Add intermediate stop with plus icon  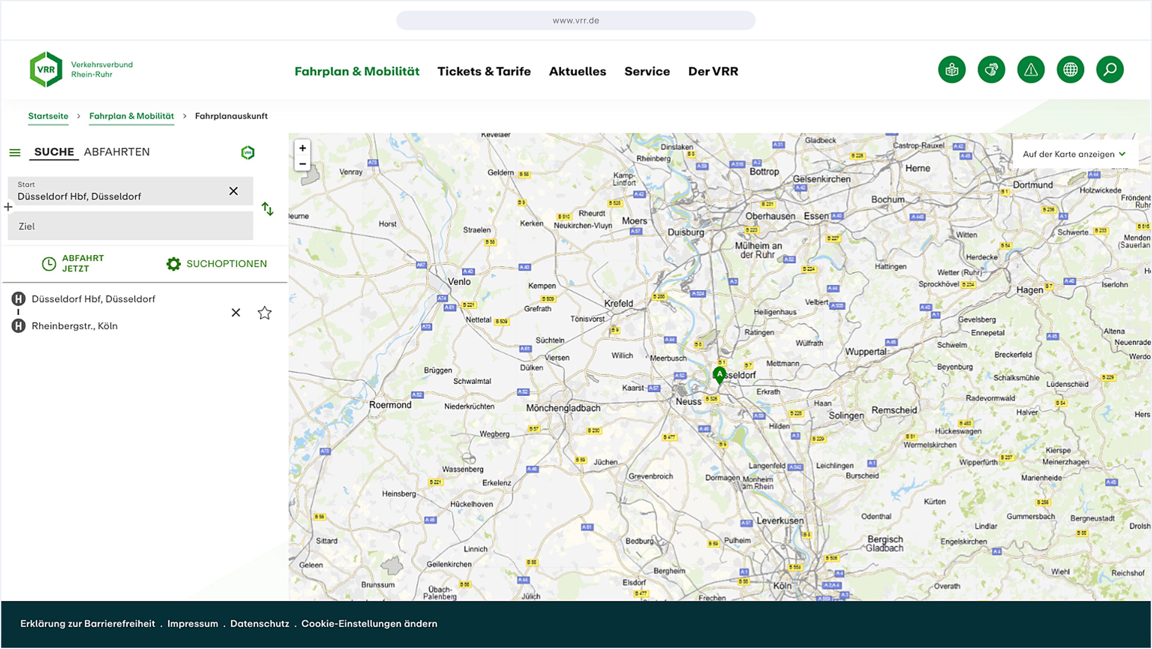tap(8, 207)
